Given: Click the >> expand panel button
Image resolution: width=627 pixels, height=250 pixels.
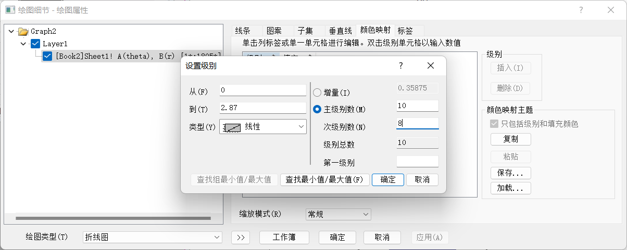Looking at the screenshot, I should pyautogui.click(x=240, y=237).
